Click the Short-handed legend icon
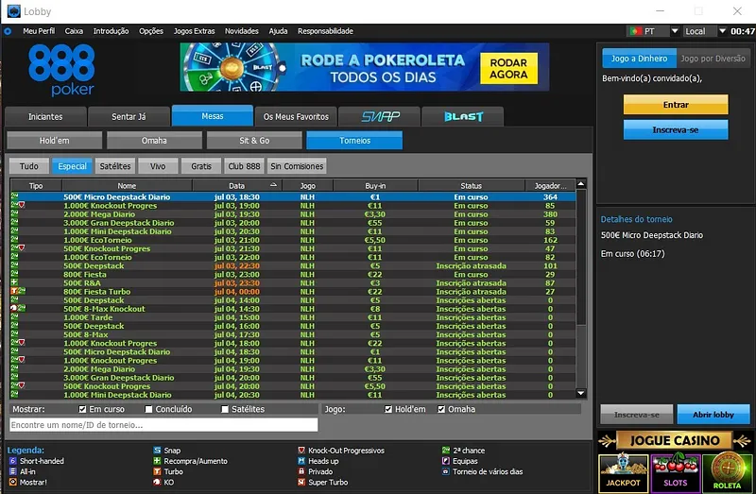Screen dimensions: 756x494 point(11,461)
